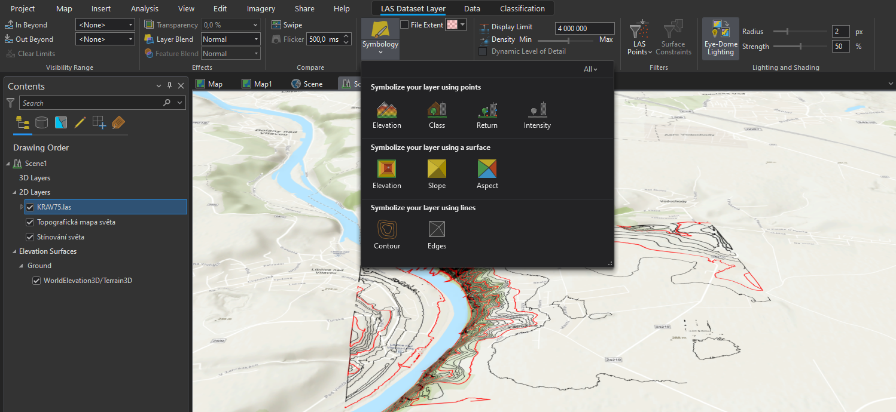
Task: Open the Analysis ribbon tab
Action: [x=144, y=9]
